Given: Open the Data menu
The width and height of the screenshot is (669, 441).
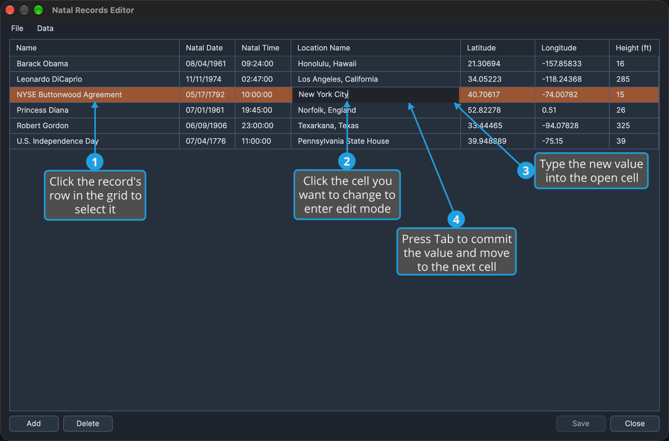Looking at the screenshot, I should tap(45, 28).
